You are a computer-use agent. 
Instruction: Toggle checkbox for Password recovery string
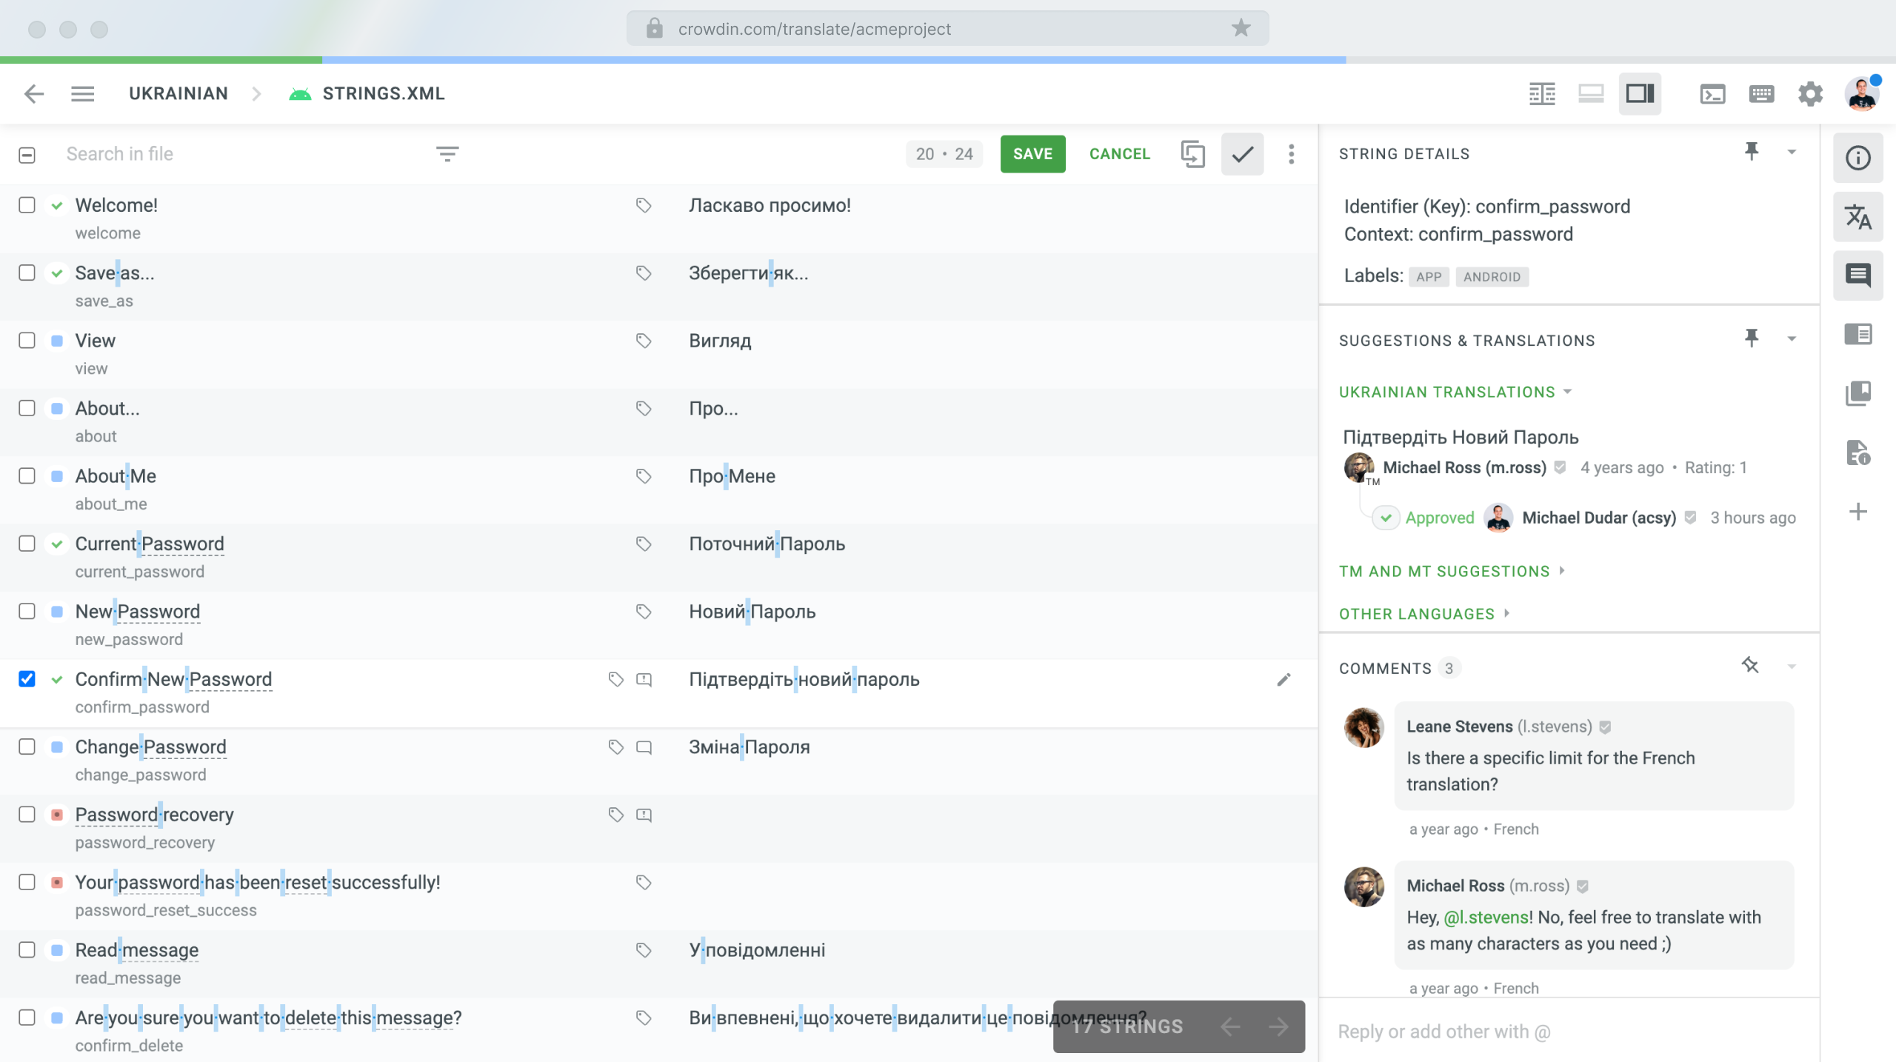coord(27,815)
